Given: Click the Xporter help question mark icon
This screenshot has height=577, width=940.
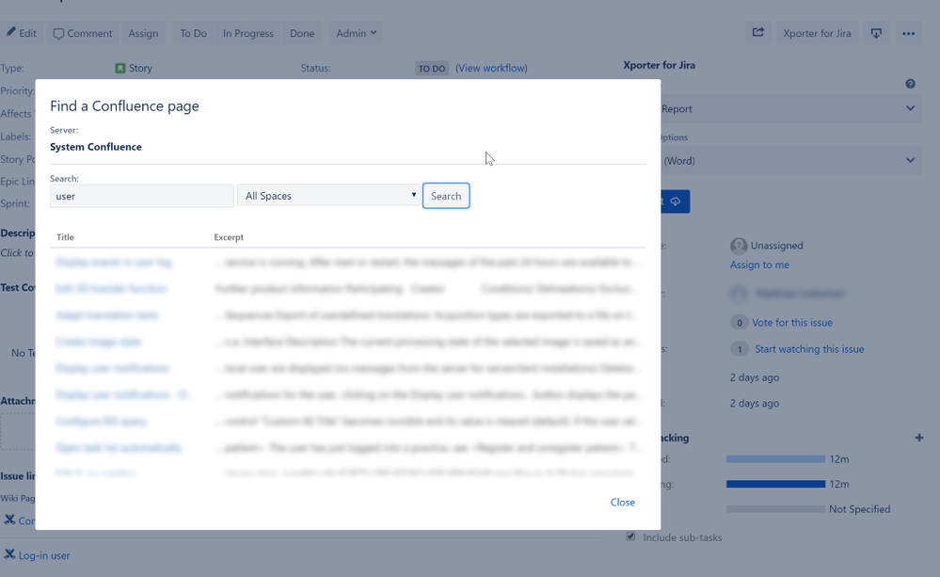Looking at the screenshot, I should click(910, 84).
